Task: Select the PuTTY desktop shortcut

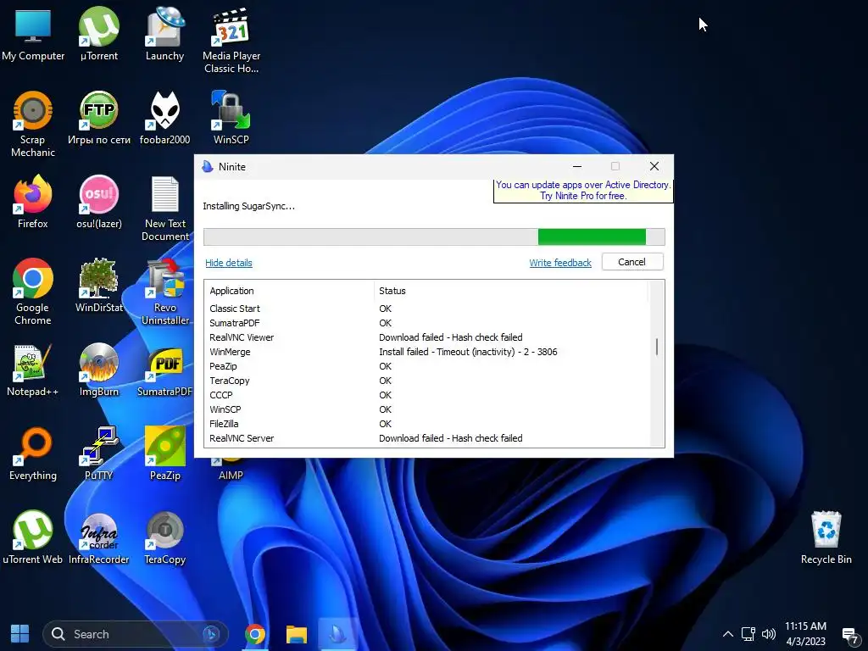Action: [99, 454]
